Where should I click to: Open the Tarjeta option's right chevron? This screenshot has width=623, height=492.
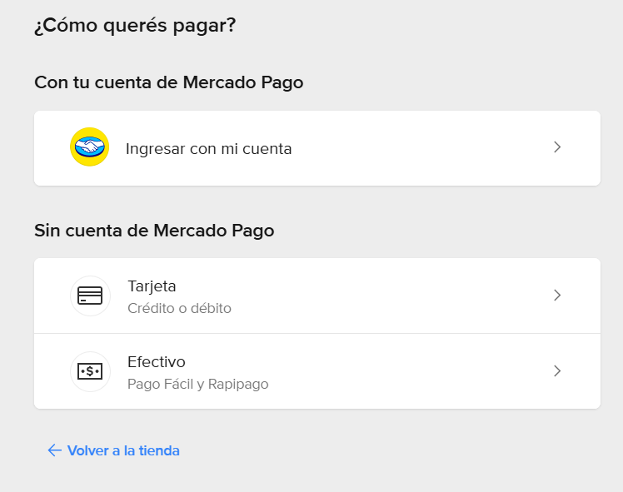557,296
